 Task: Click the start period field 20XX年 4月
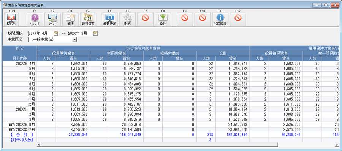click(x=41, y=33)
